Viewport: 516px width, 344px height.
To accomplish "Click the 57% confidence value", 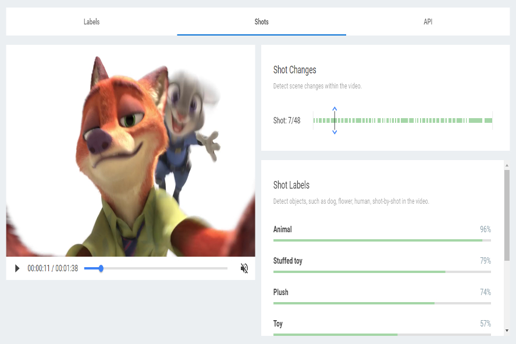I will coord(485,324).
